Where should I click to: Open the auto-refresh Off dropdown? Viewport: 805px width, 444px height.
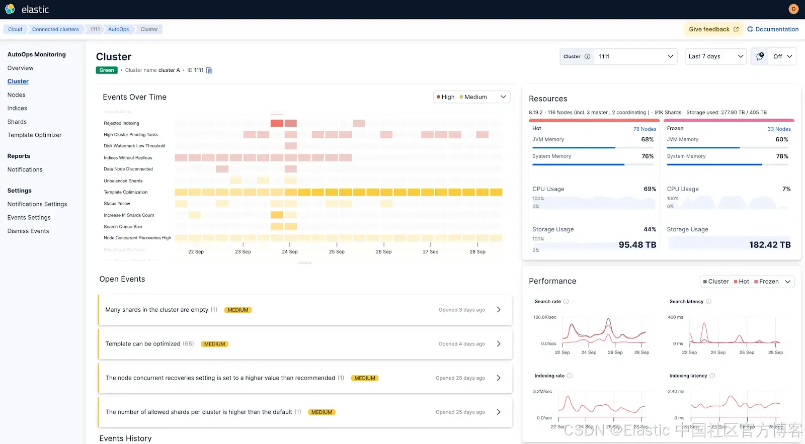tap(783, 56)
